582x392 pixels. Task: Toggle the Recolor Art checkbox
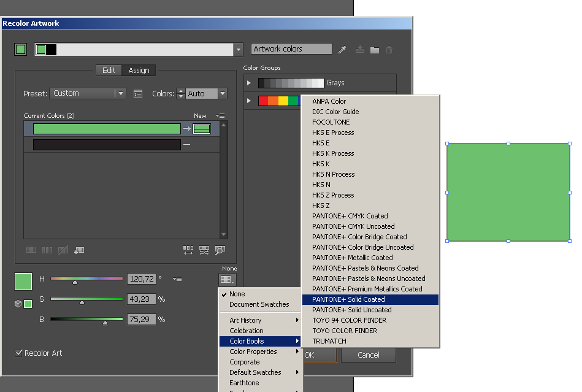(x=18, y=353)
